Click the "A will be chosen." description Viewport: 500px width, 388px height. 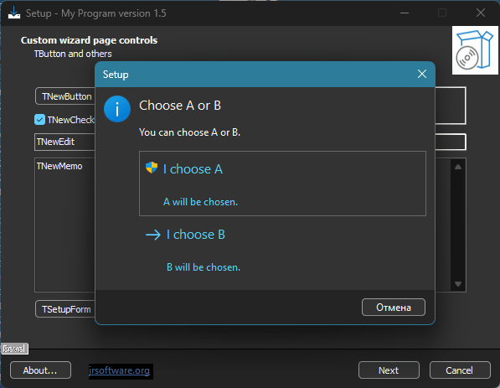[x=200, y=202]
